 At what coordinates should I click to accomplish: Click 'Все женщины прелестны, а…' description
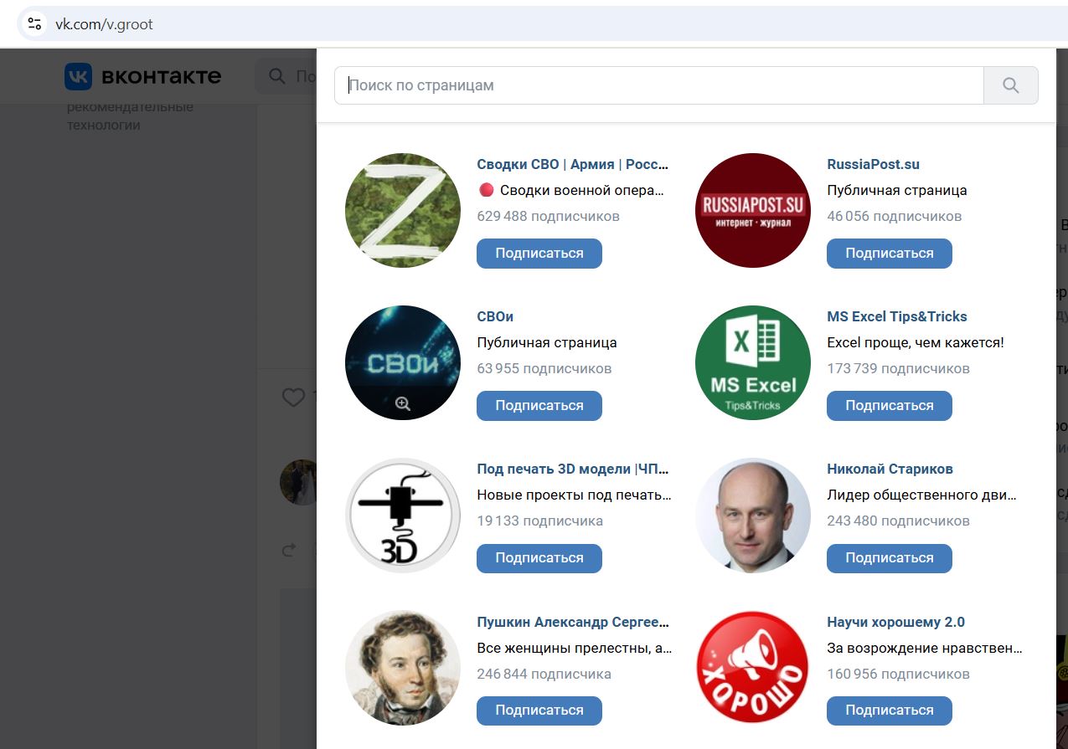(x=575, y=648)
